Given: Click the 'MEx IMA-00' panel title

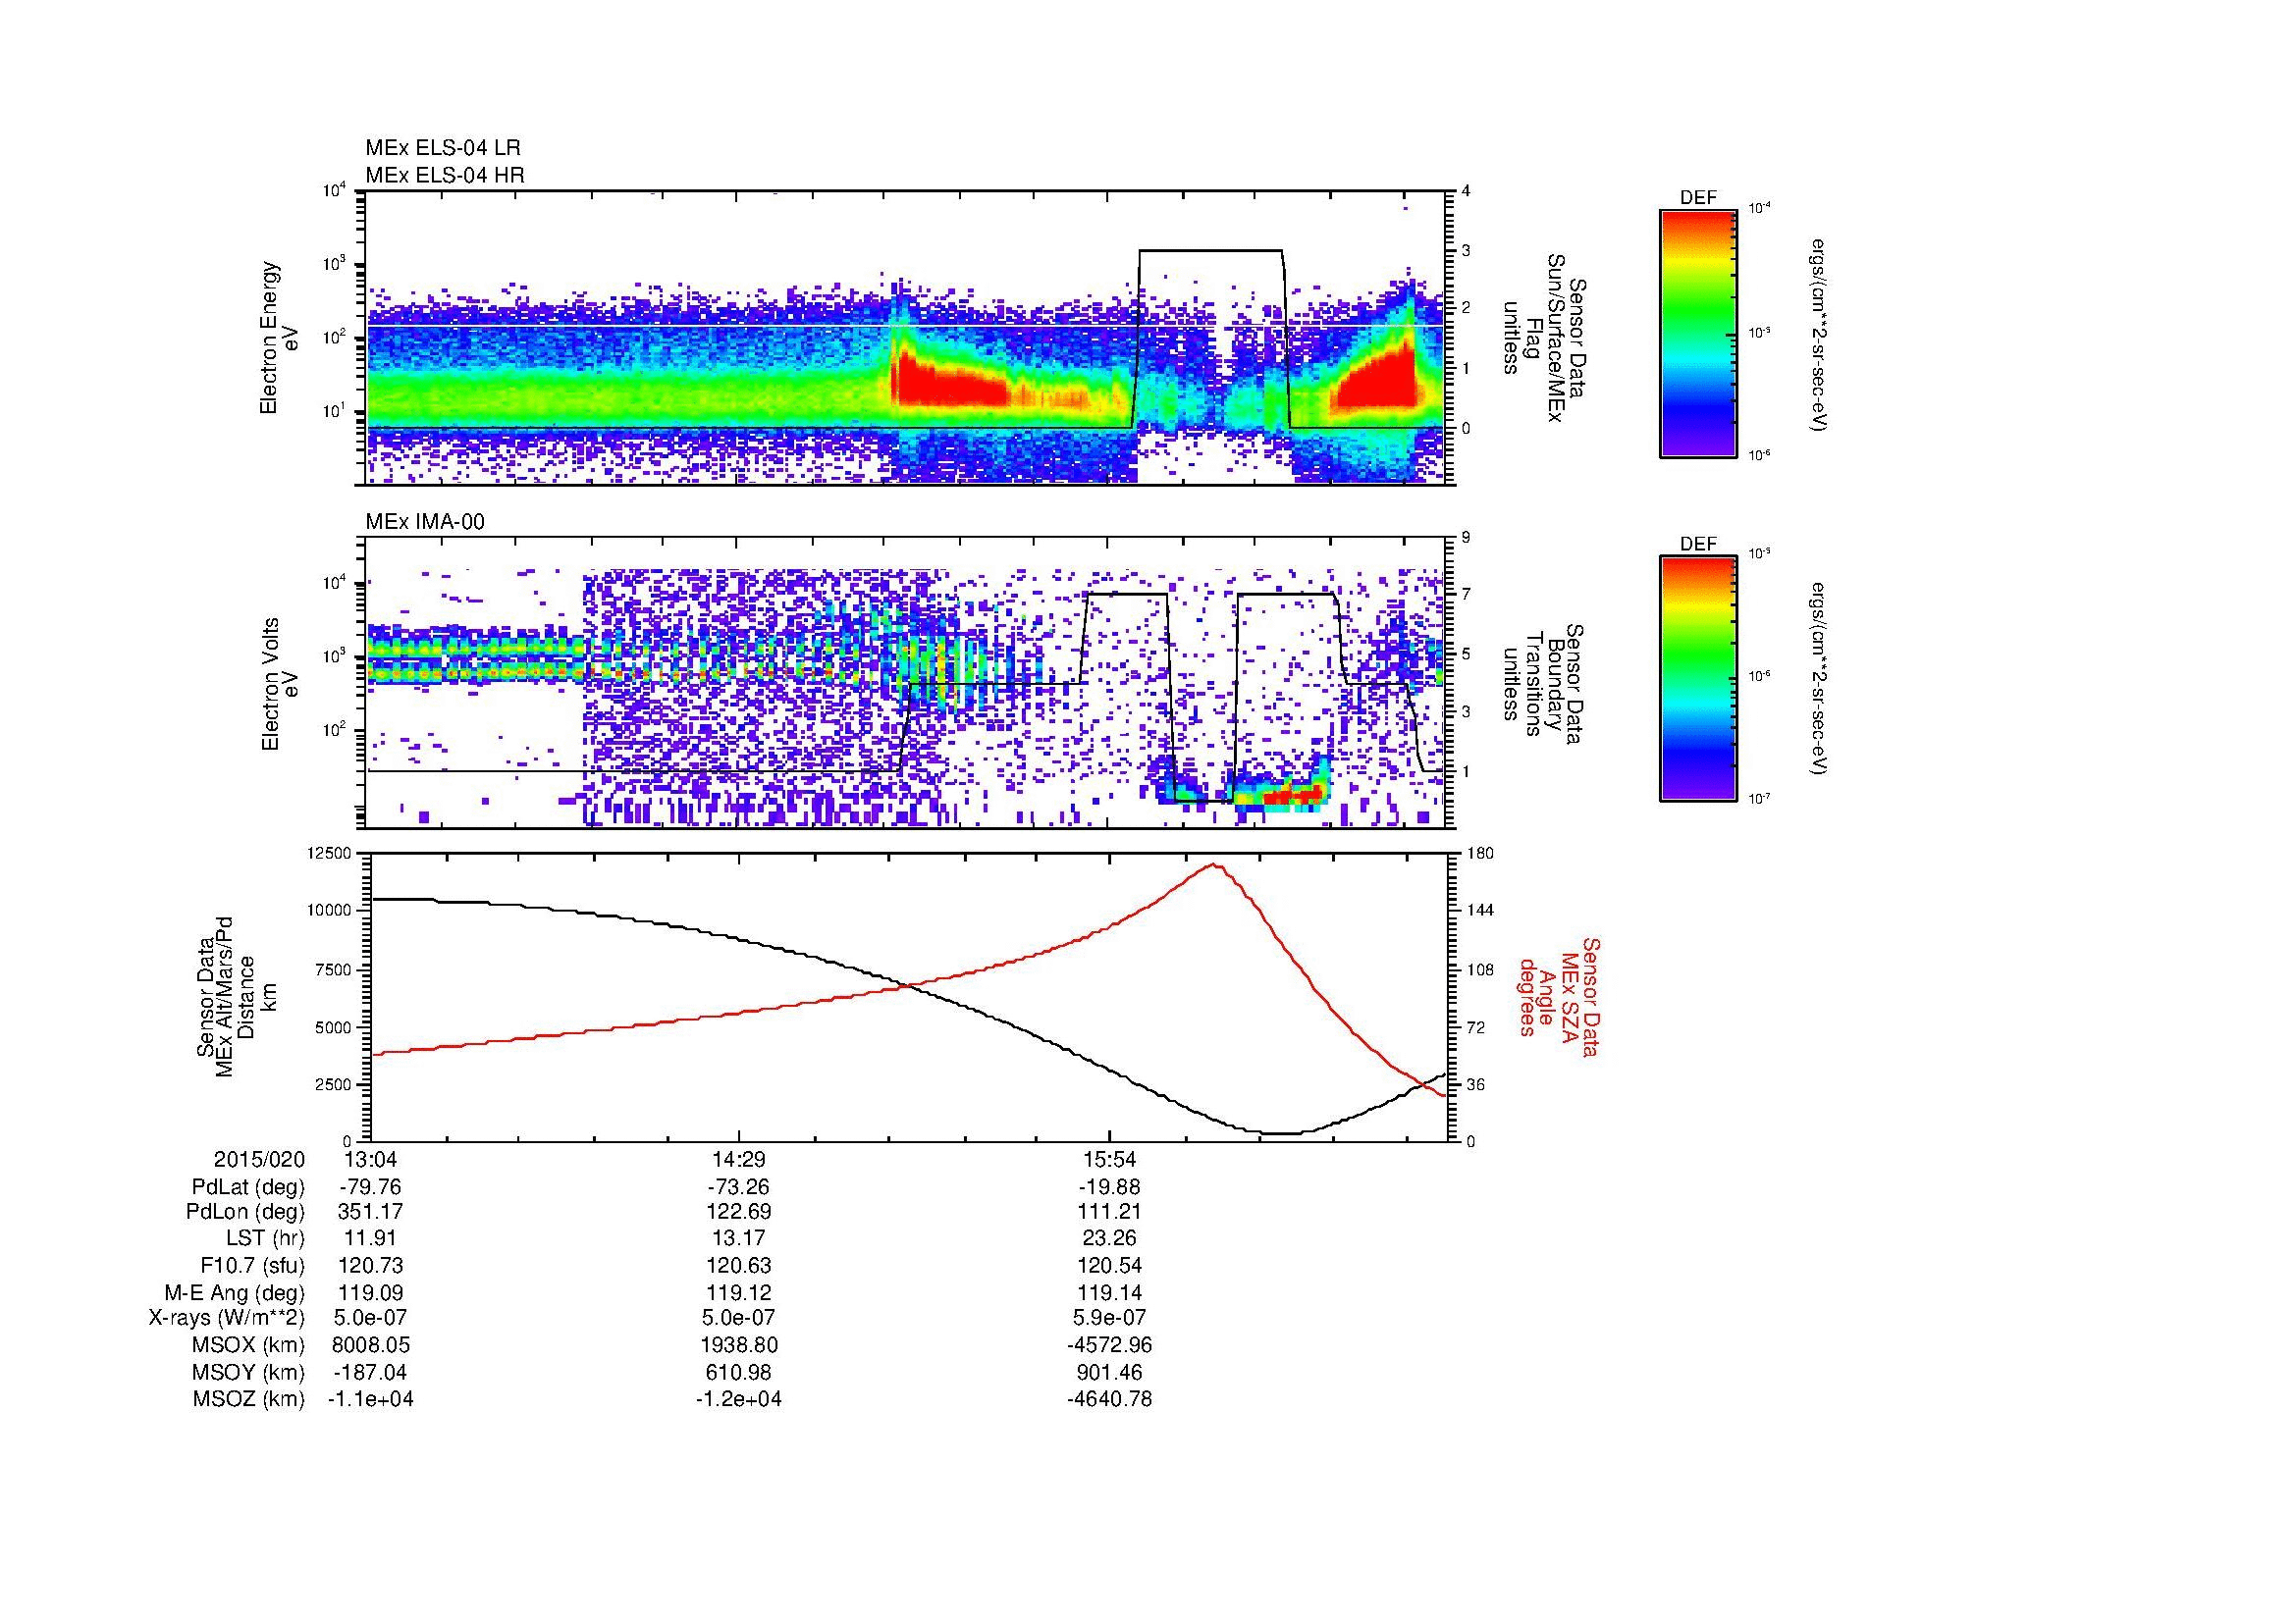Looking at the screenshot, I should 425,522.
